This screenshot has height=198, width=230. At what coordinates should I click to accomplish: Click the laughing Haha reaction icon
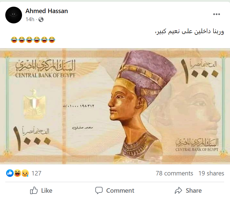[x=18, y=173]
